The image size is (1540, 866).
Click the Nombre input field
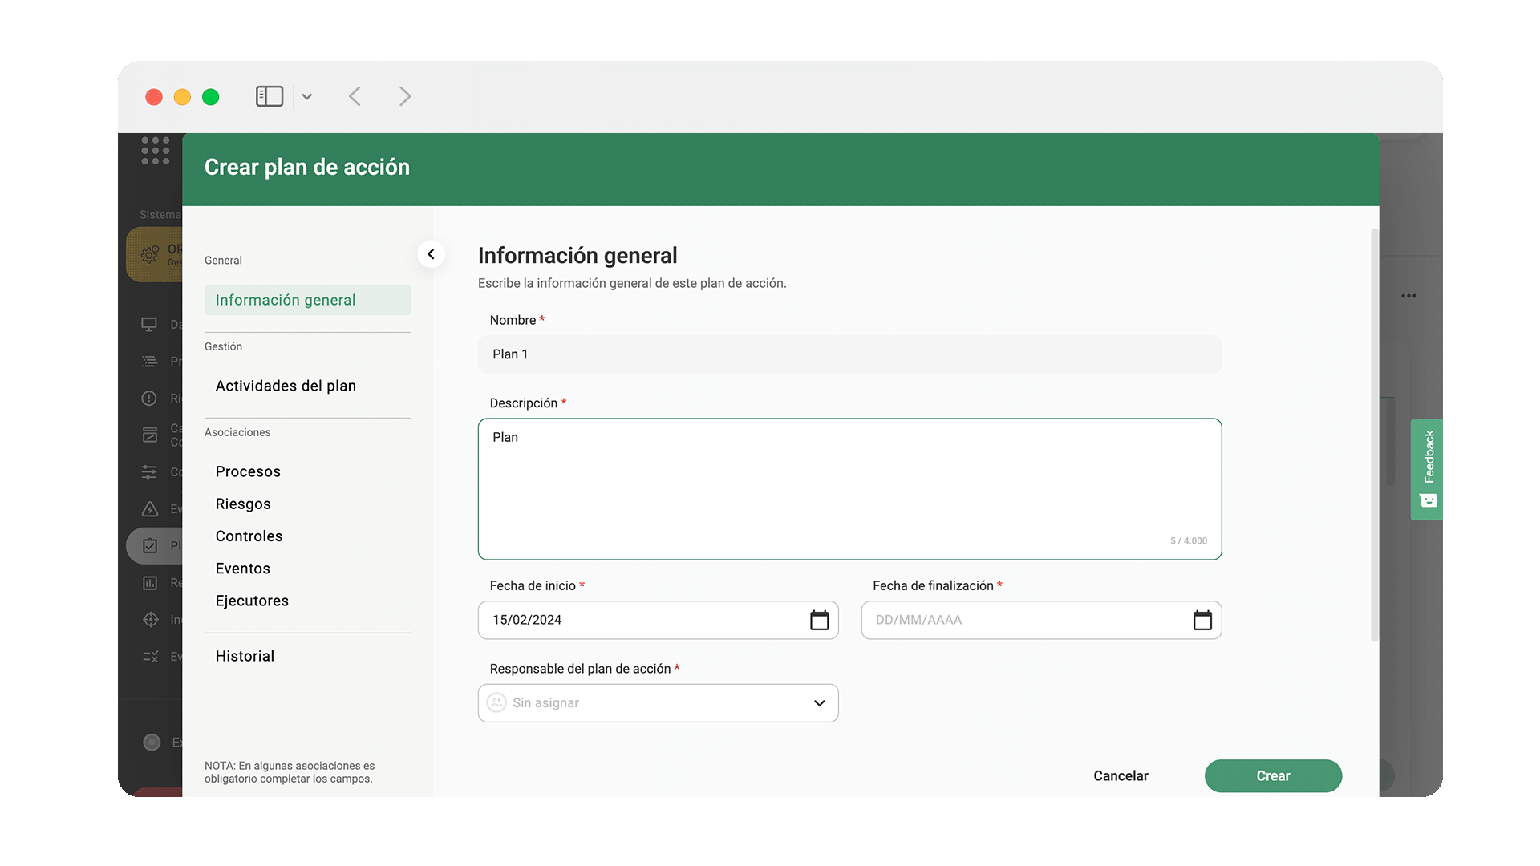point(849,354)
